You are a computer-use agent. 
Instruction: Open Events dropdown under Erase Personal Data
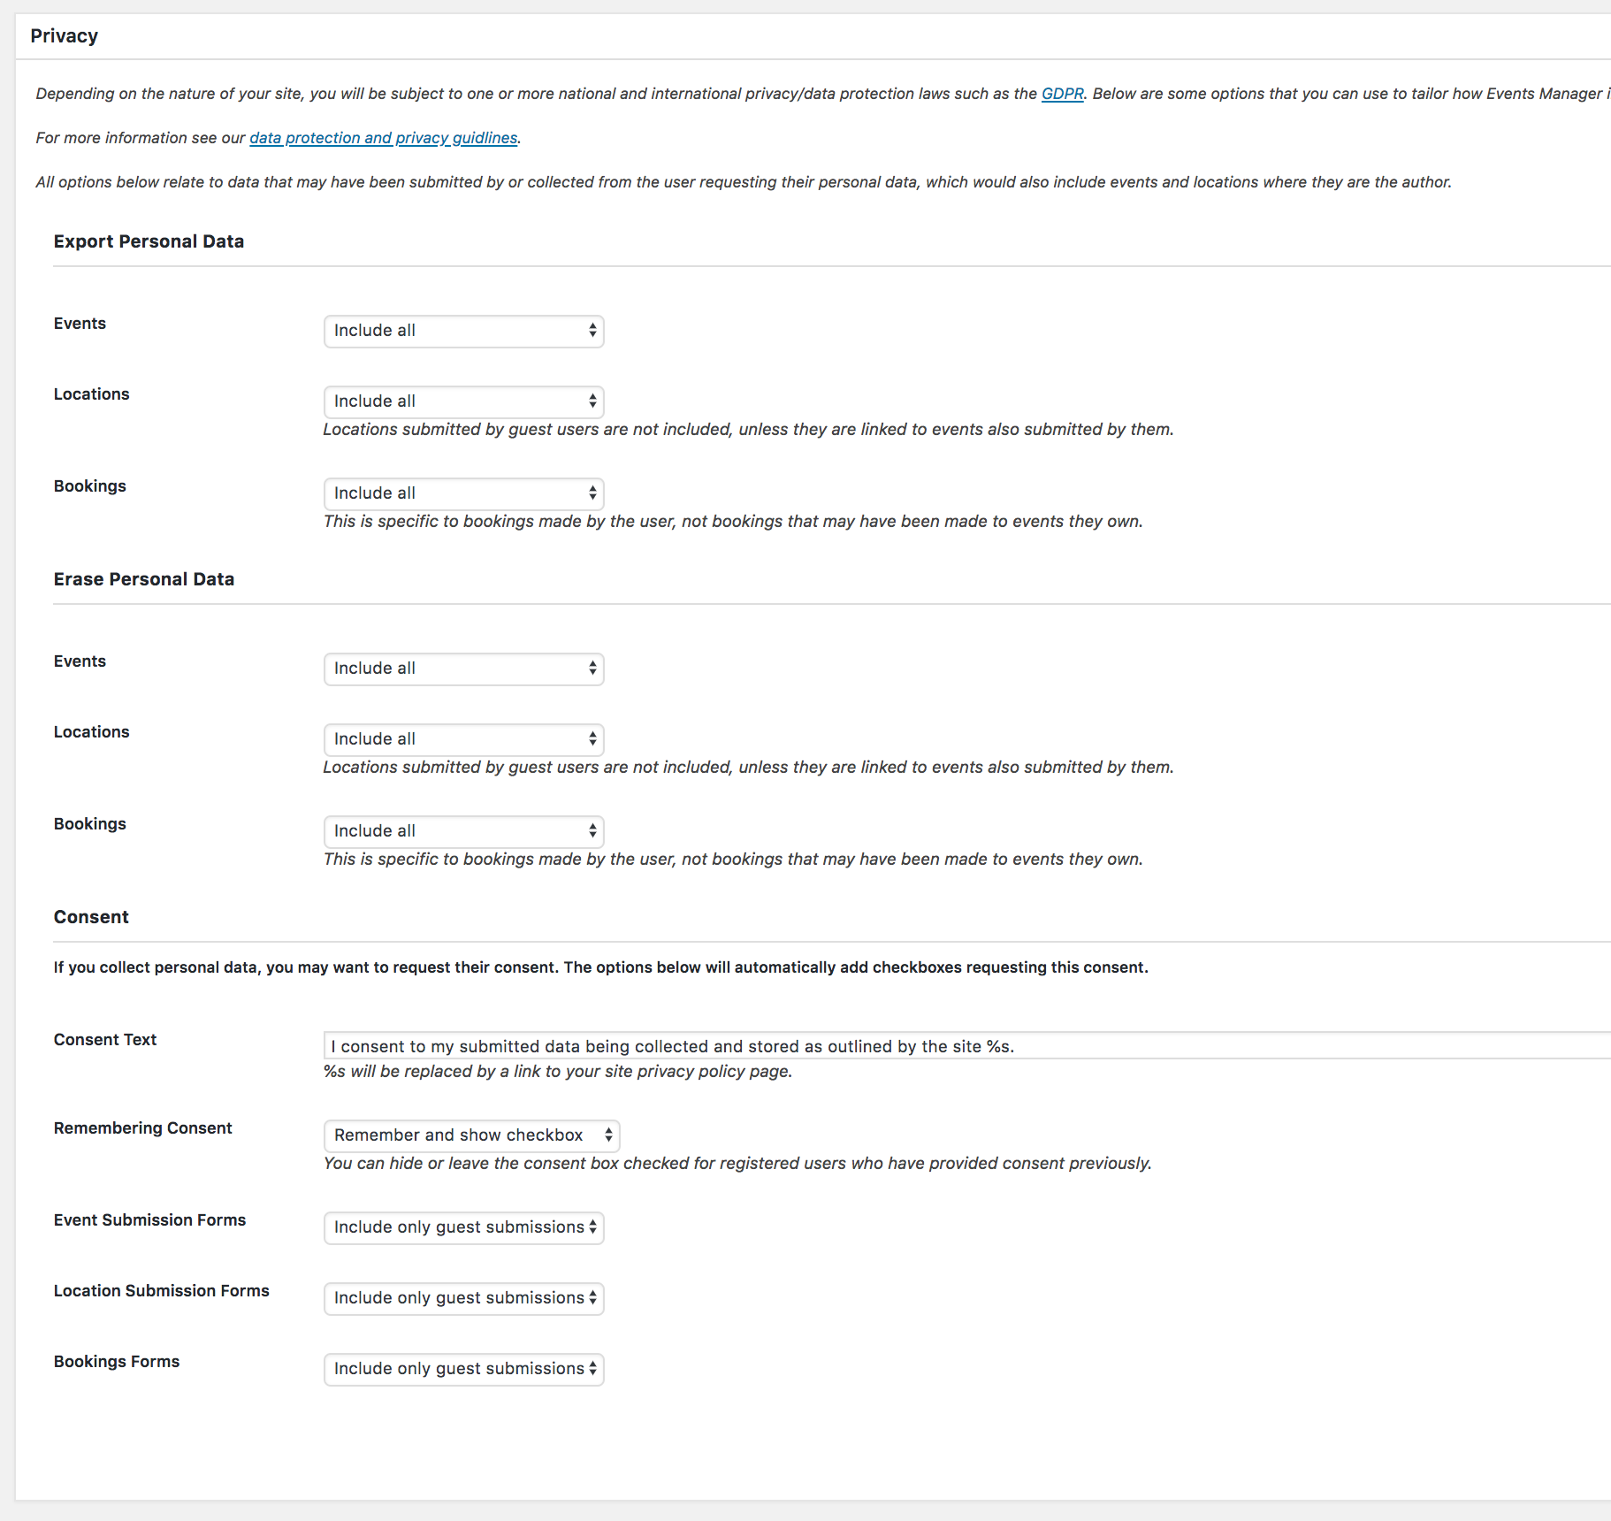pos(463,669)
